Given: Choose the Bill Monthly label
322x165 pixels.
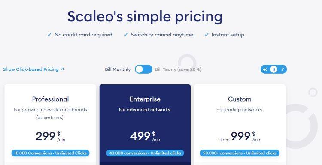Looking at the screenshot, I should [x=118, y=69].
